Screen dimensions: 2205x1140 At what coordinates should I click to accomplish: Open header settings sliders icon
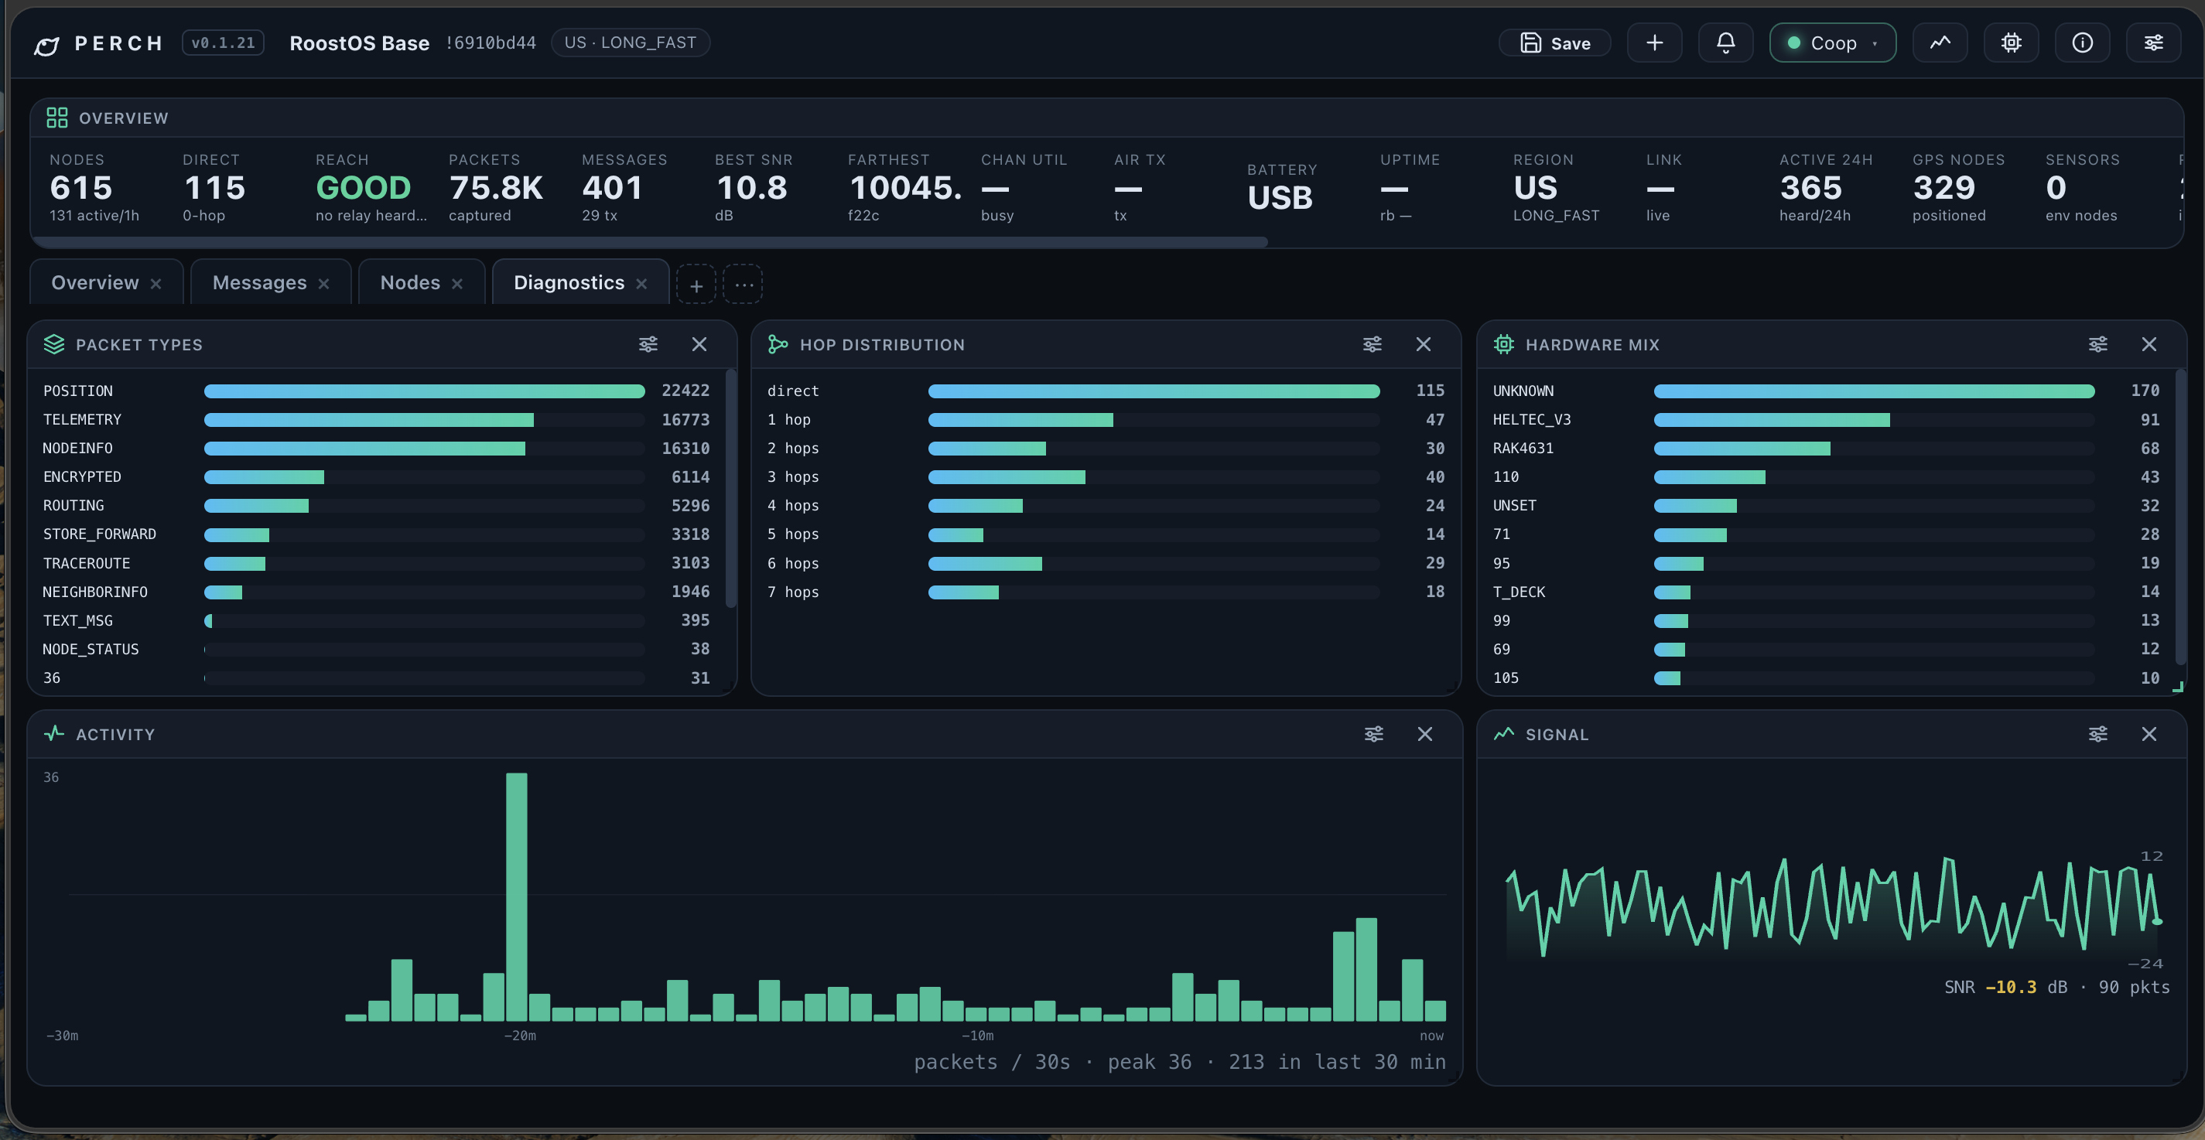pyautogui.click(x=2154, y=43)
